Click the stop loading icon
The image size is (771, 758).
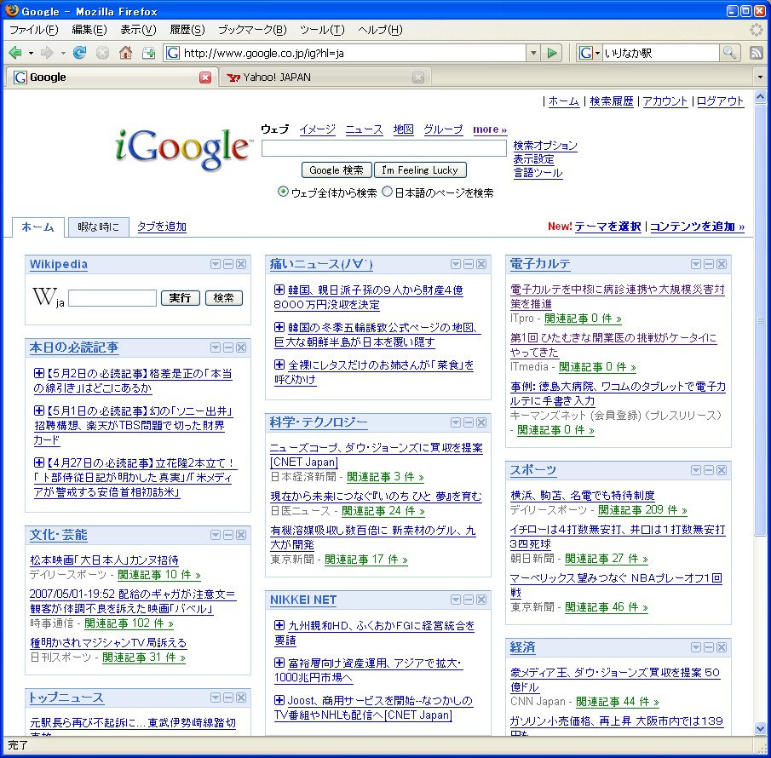click(102, 53)
